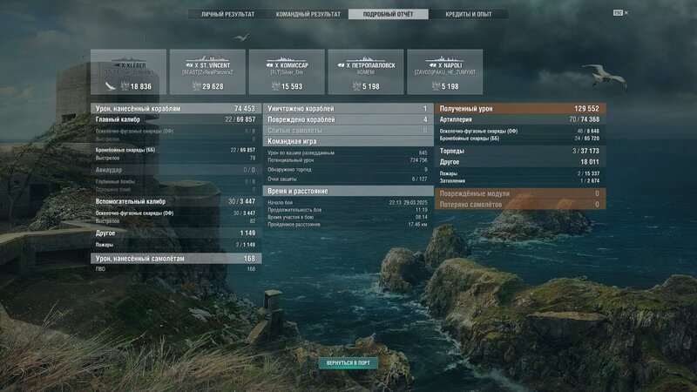Click the Комиссар ship silhouette icon

(287, 58)
